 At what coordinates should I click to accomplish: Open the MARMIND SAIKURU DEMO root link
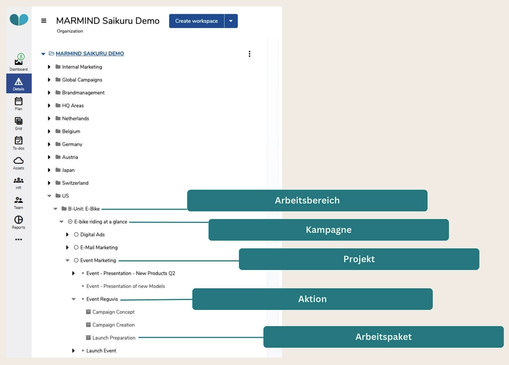point(90,54)
